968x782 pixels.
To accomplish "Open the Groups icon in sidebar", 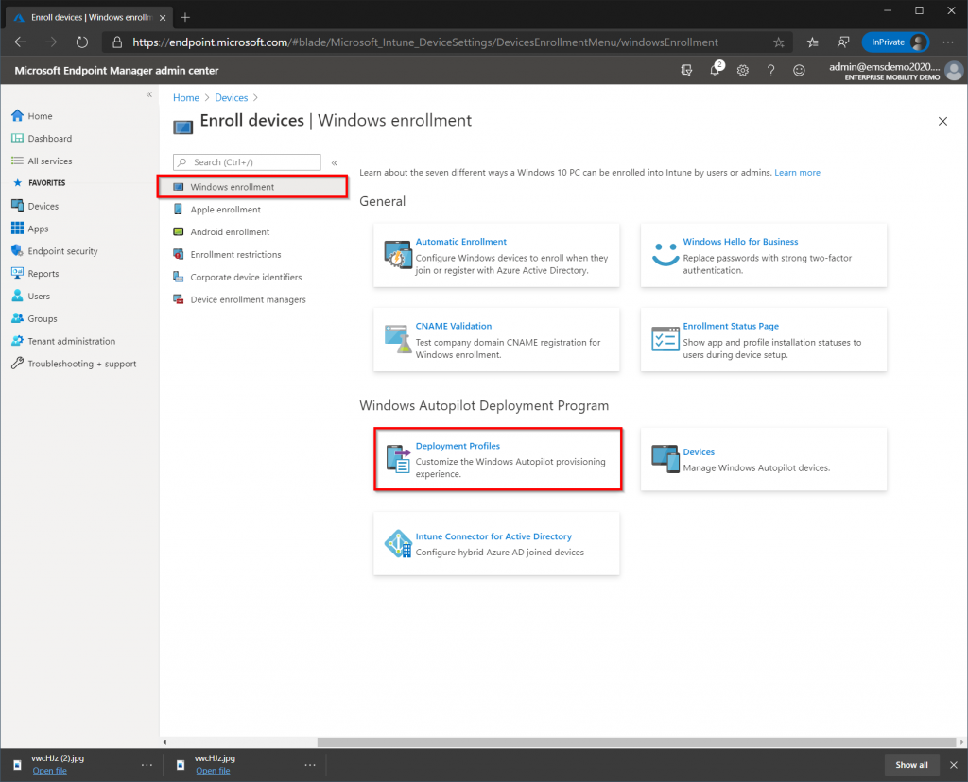I will (17, 318).
